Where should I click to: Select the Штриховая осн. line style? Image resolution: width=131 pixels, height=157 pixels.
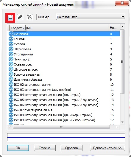64,69
